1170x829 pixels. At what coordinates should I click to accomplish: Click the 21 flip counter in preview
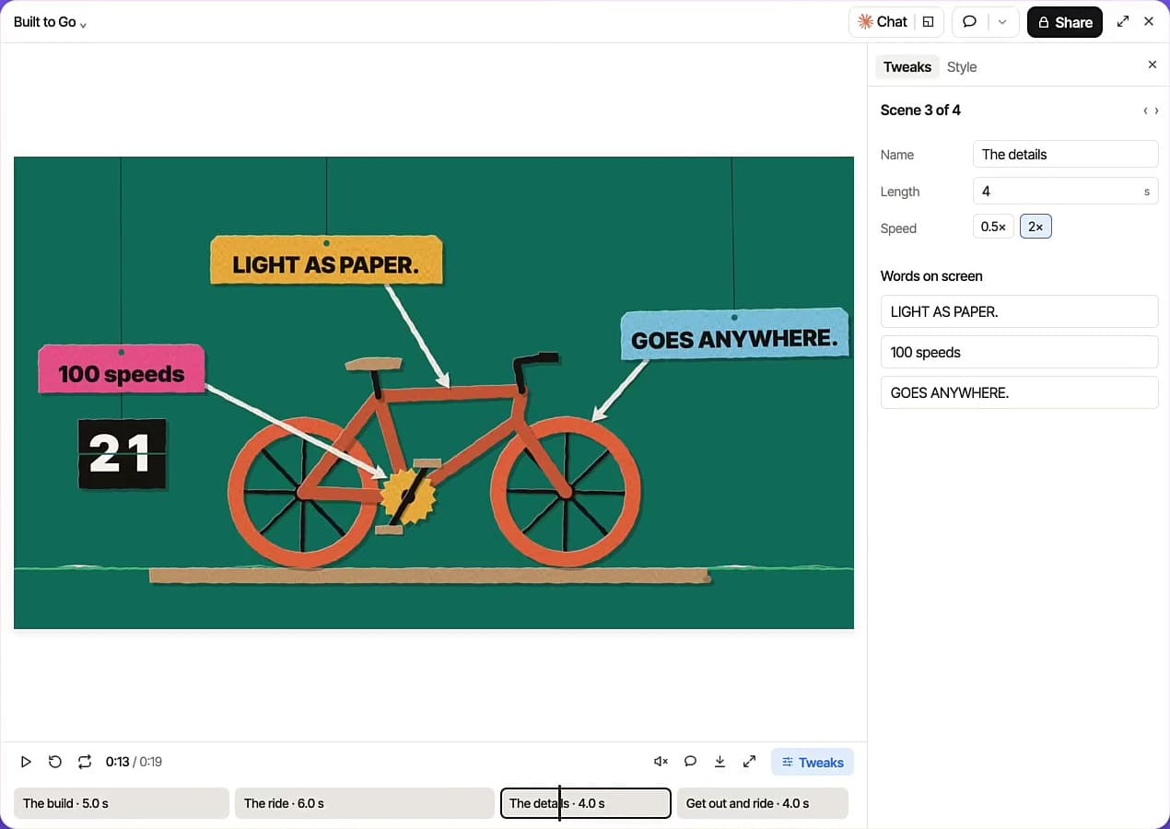[x=122, y=453]
